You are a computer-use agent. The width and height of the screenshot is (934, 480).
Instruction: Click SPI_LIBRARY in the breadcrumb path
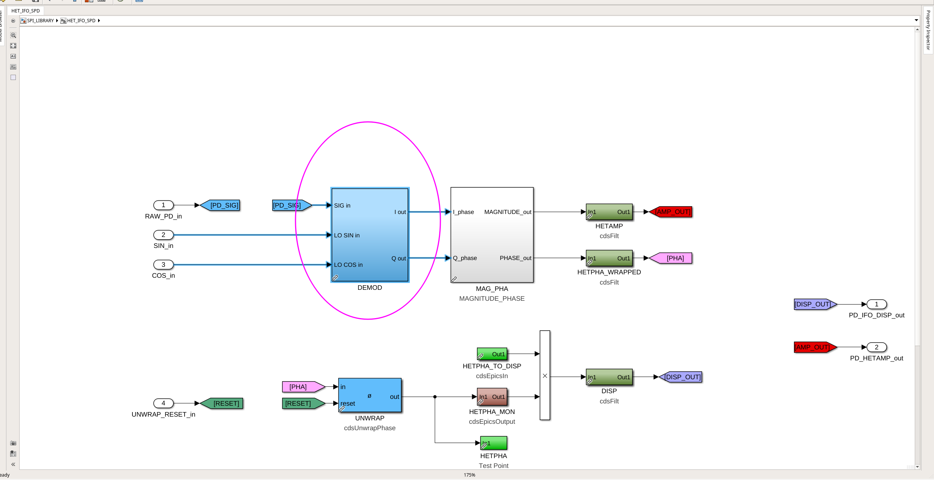tap(40, 21)
